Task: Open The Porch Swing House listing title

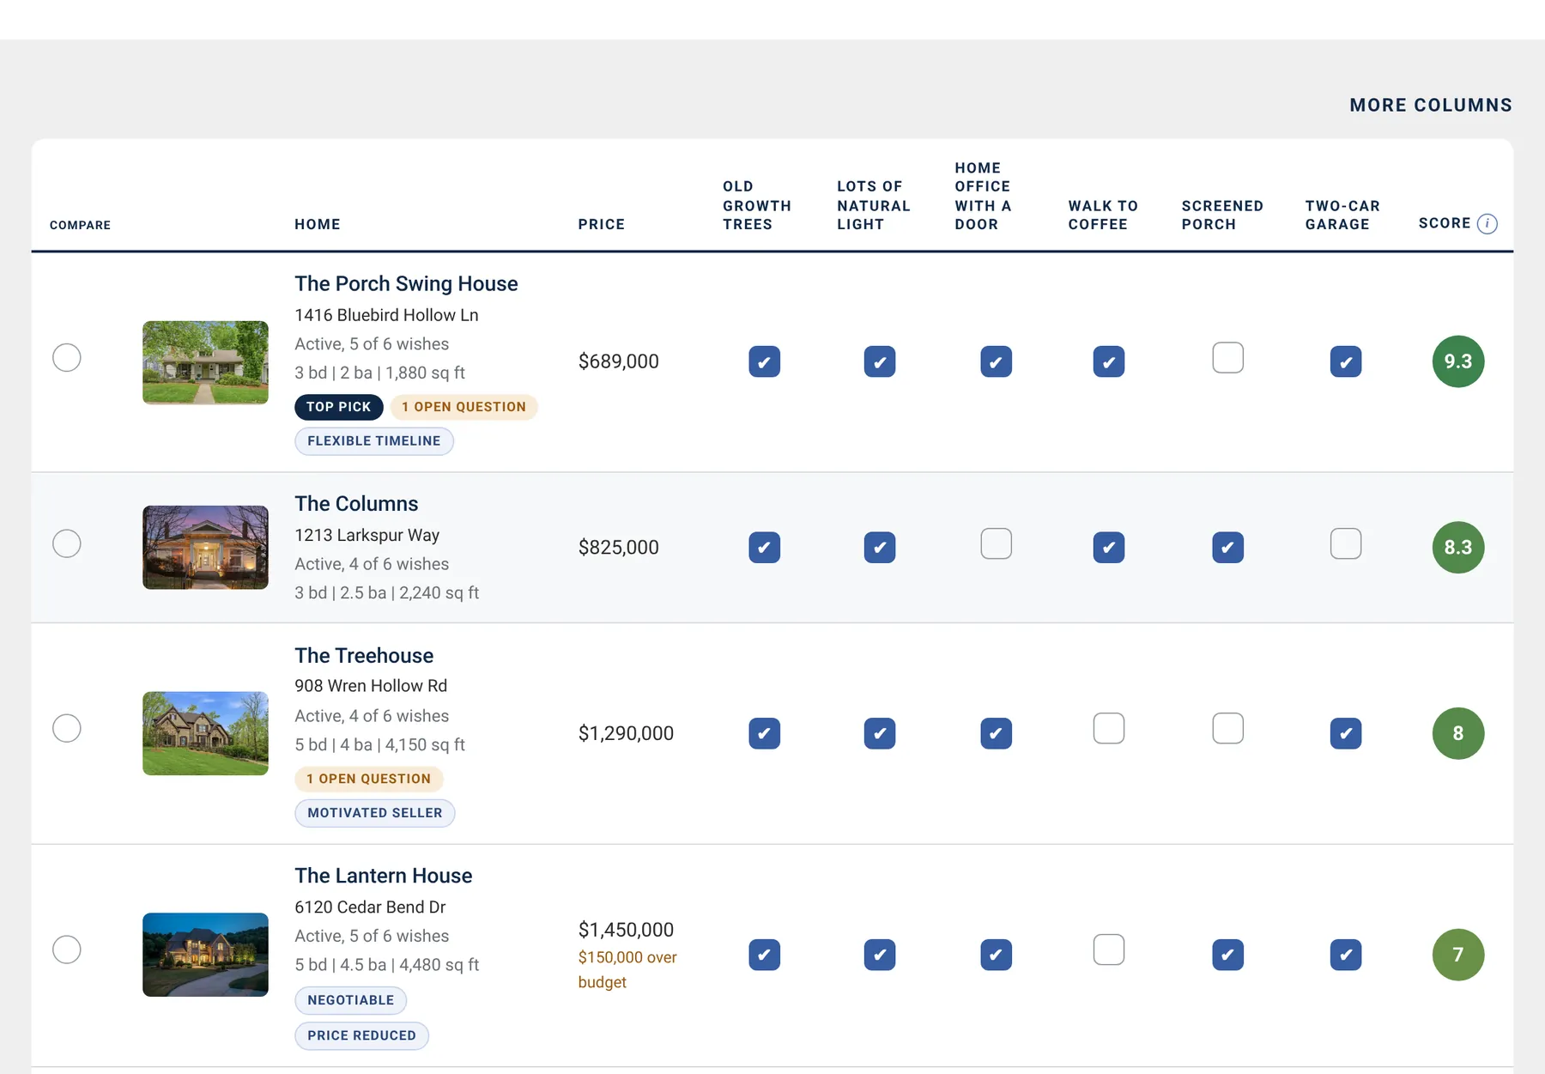Action: [x=406, y=283]
